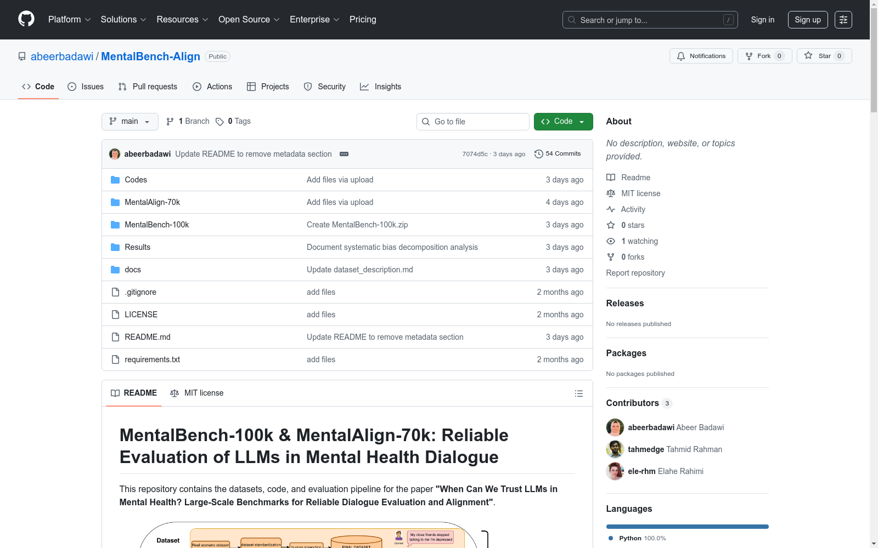Click the Report repository link
This screenshot has height=548, width=878.
tap(635, 273)
